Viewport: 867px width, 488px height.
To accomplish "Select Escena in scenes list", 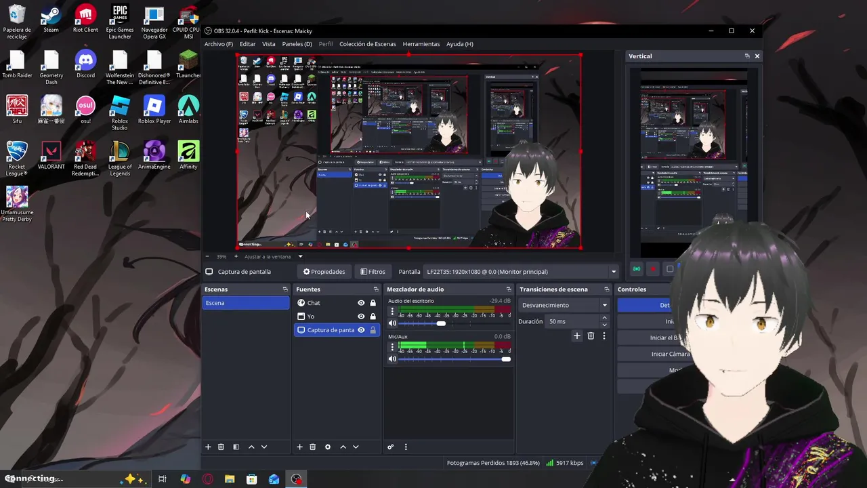I will [x=246, y=303].
